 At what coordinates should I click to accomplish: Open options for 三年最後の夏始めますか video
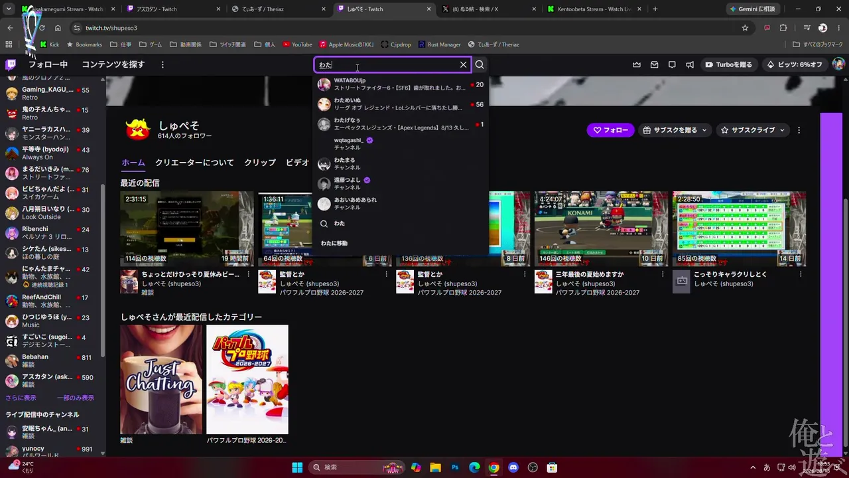pos(663,274)
